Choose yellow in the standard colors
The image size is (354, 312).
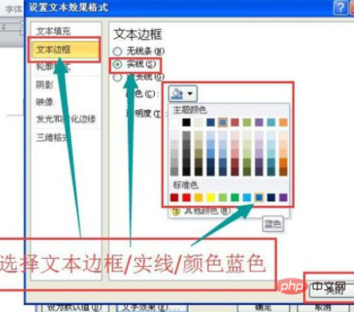(210, 197)
